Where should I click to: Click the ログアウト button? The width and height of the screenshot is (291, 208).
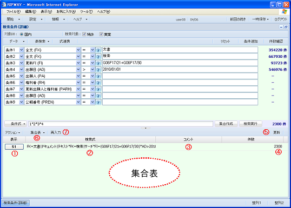click(281, 19)
